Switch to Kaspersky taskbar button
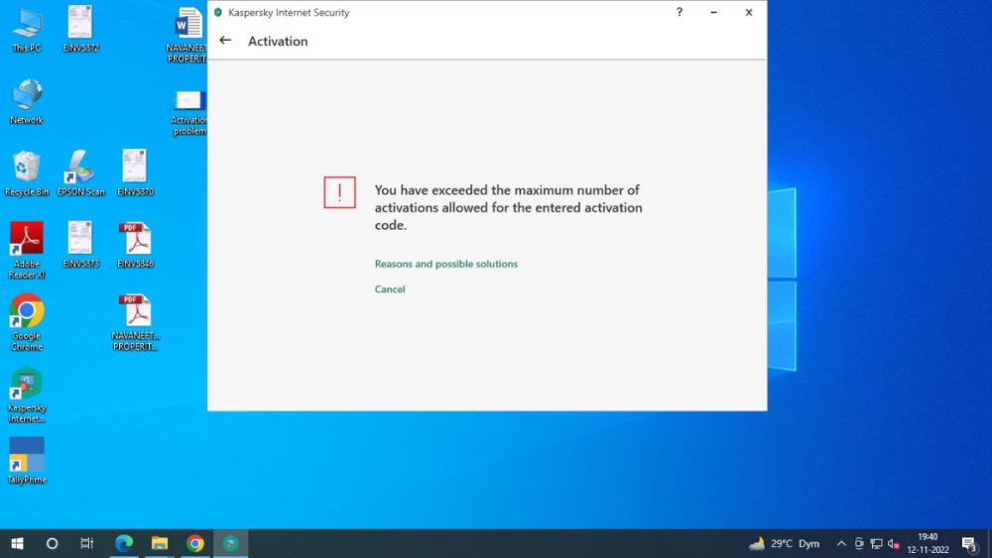The image size is (992, 558). 230,543
